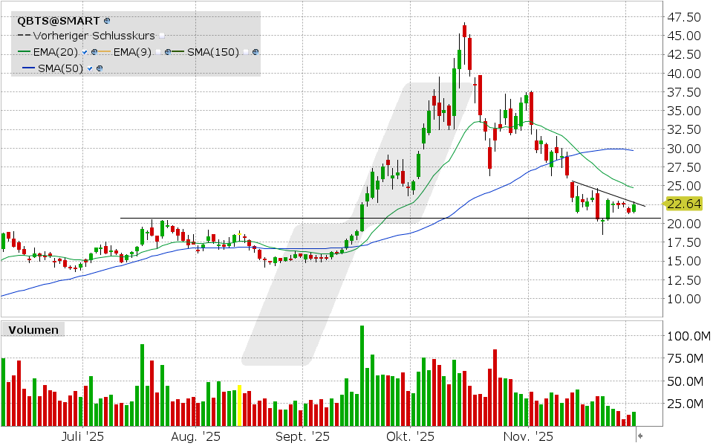713x446 pixels.
Task: Open the EMA(20) indicator settings icon
Action: (95, 51)
